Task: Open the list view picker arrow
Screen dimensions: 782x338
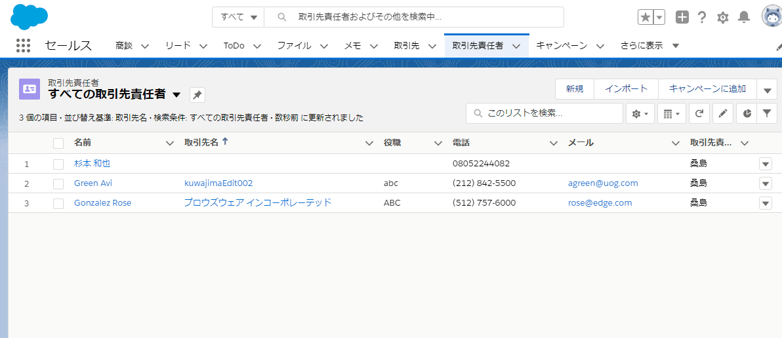Action: point(176,94)
